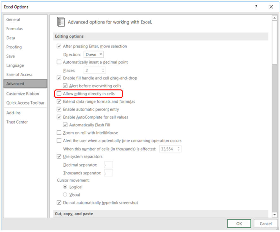Increase the thousands-of-cells value with up arrow
The width and height of the screenshot is (280, 232).
(x=179, y=148)
